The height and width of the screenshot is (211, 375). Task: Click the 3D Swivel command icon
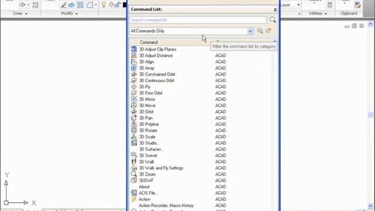pos(134,155)
